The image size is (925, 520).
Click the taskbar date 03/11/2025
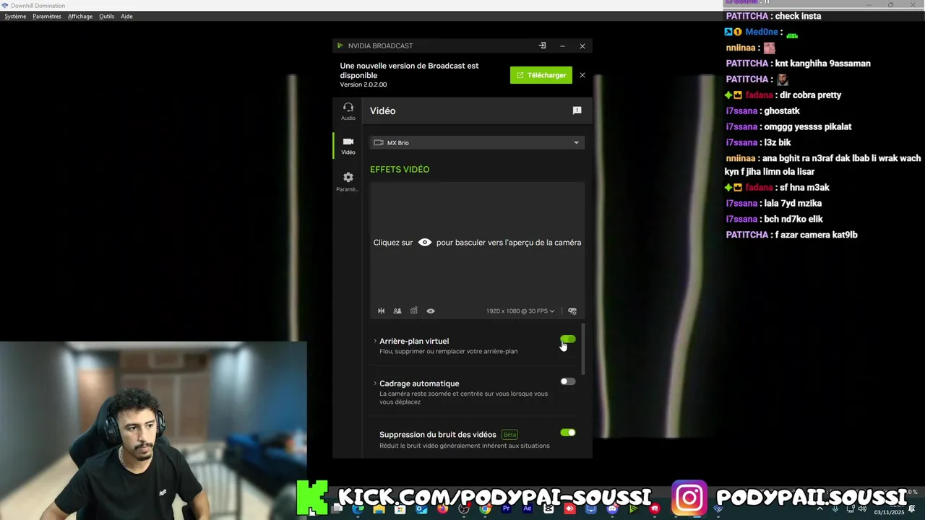(889, 512)
